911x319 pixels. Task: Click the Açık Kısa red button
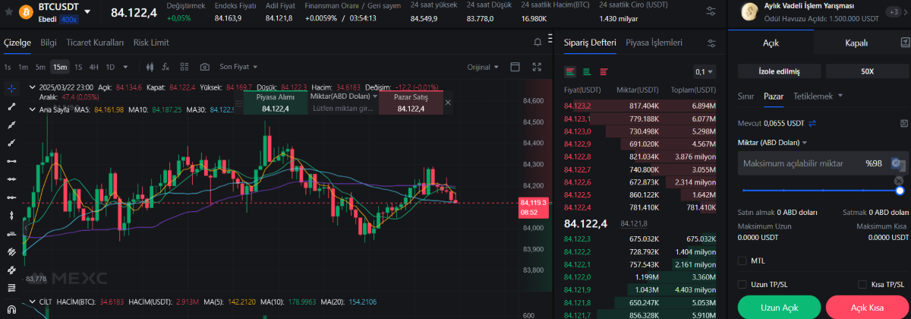coord(867,308)
